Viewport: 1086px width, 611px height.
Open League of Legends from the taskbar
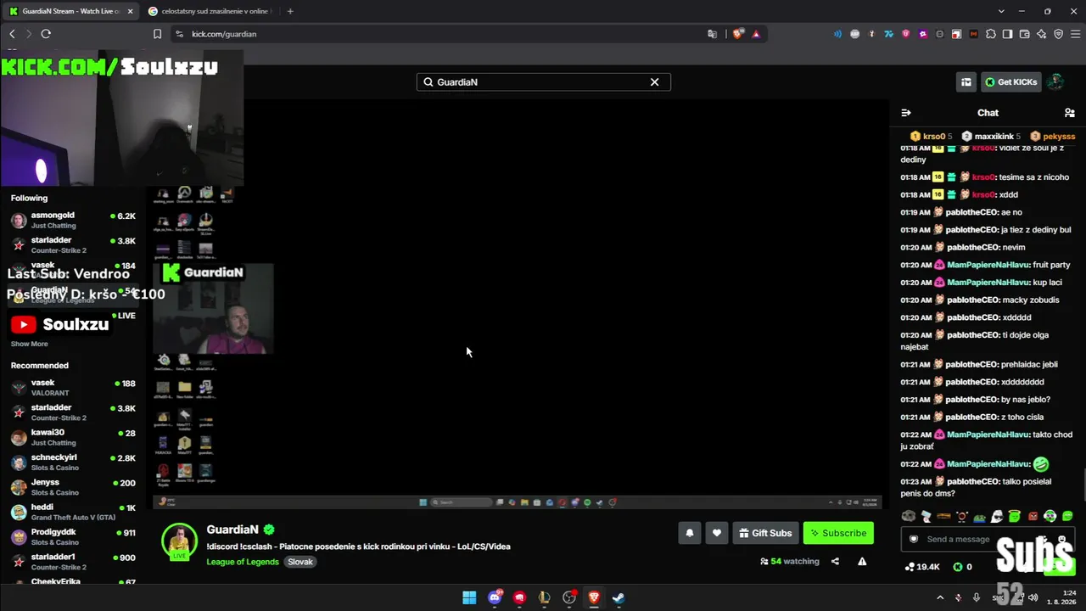pyautogui.click(x=545, y=597)
